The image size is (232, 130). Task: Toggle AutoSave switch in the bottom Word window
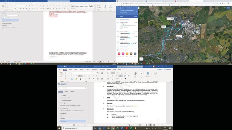65,66
